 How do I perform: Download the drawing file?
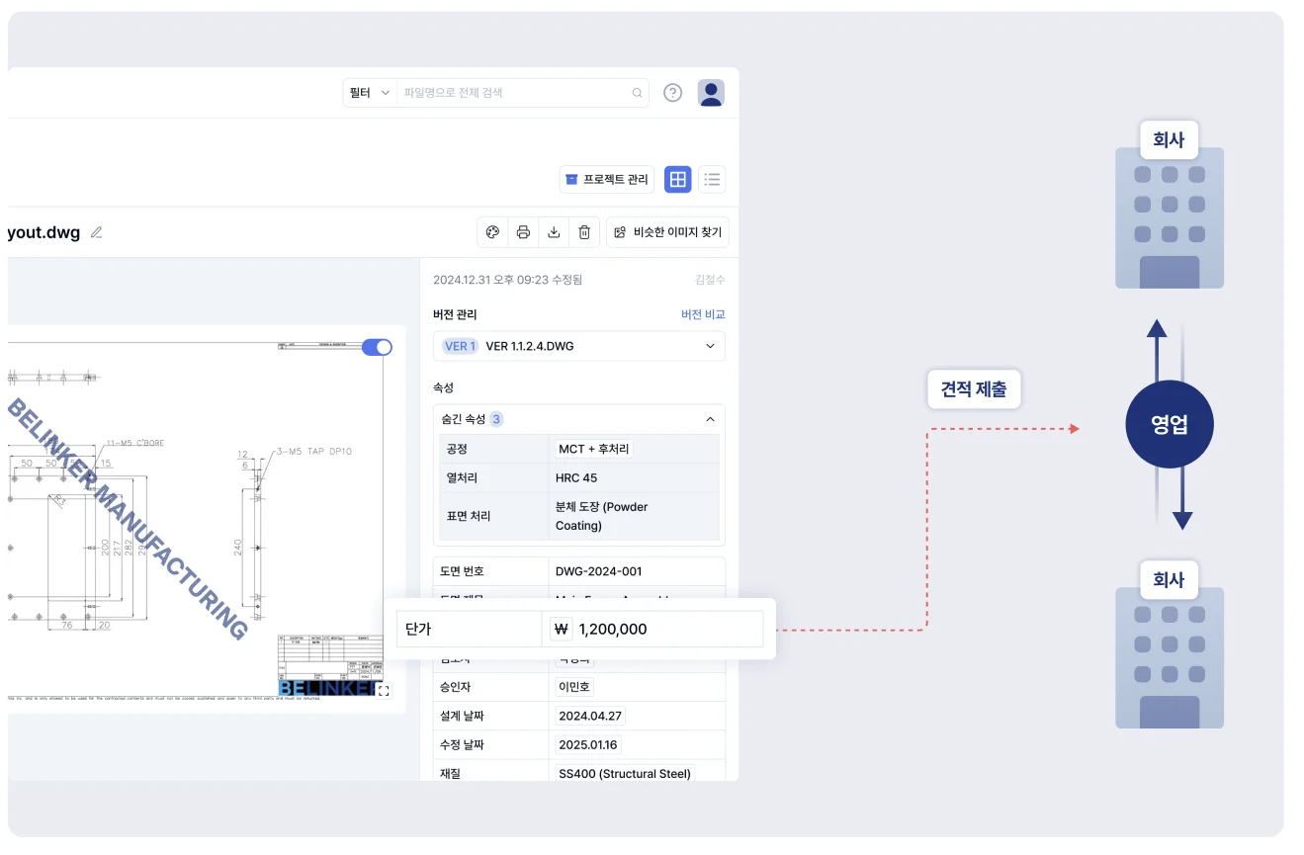pyautogui.click(x=554, y=232)
